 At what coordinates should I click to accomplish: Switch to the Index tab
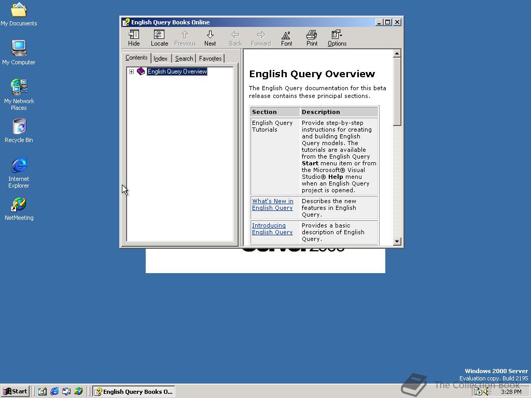point(161,59)
